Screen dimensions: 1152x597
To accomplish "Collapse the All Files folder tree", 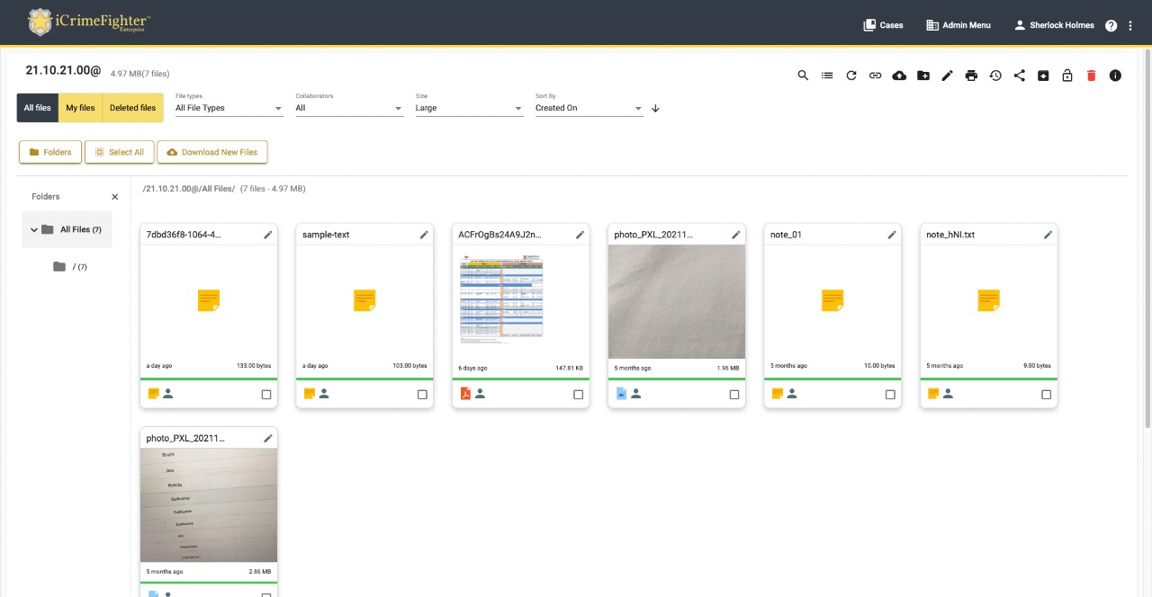I will tap(34, 230).
